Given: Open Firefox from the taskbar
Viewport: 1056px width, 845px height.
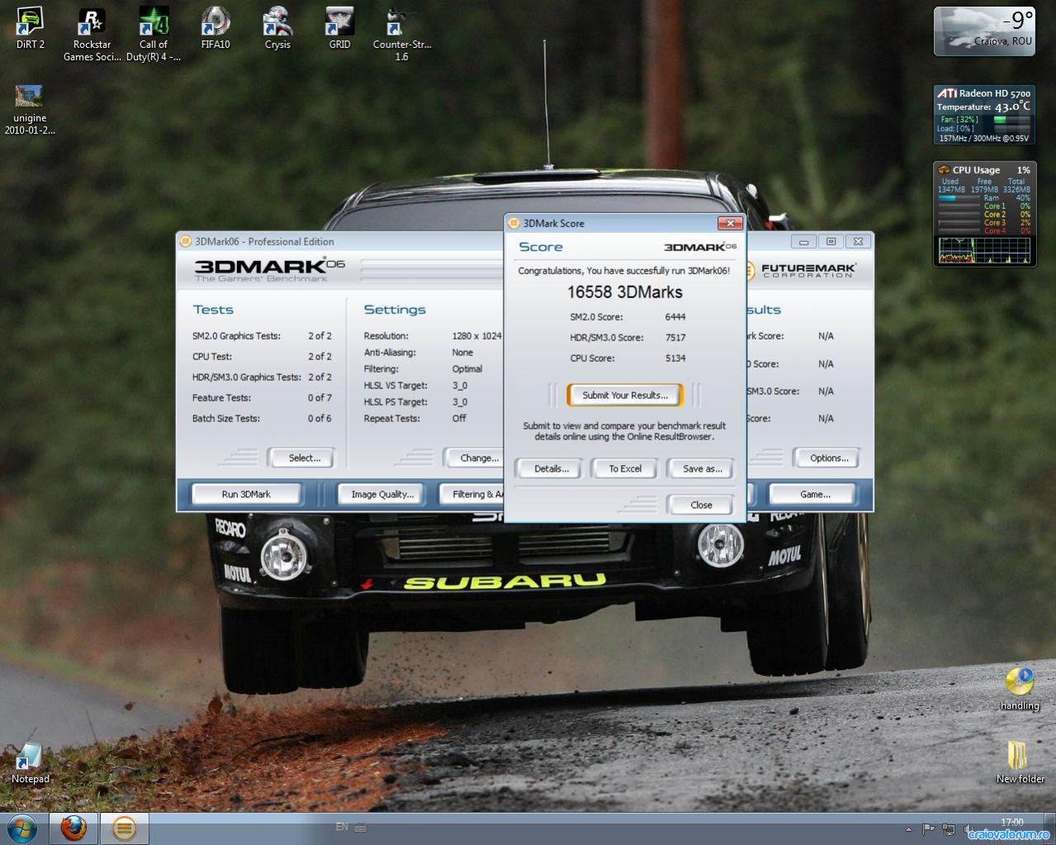Looking at the screenshot, I should 73,828.
